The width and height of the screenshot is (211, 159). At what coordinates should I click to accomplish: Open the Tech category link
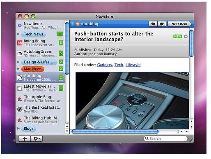(x=119, y=65)
